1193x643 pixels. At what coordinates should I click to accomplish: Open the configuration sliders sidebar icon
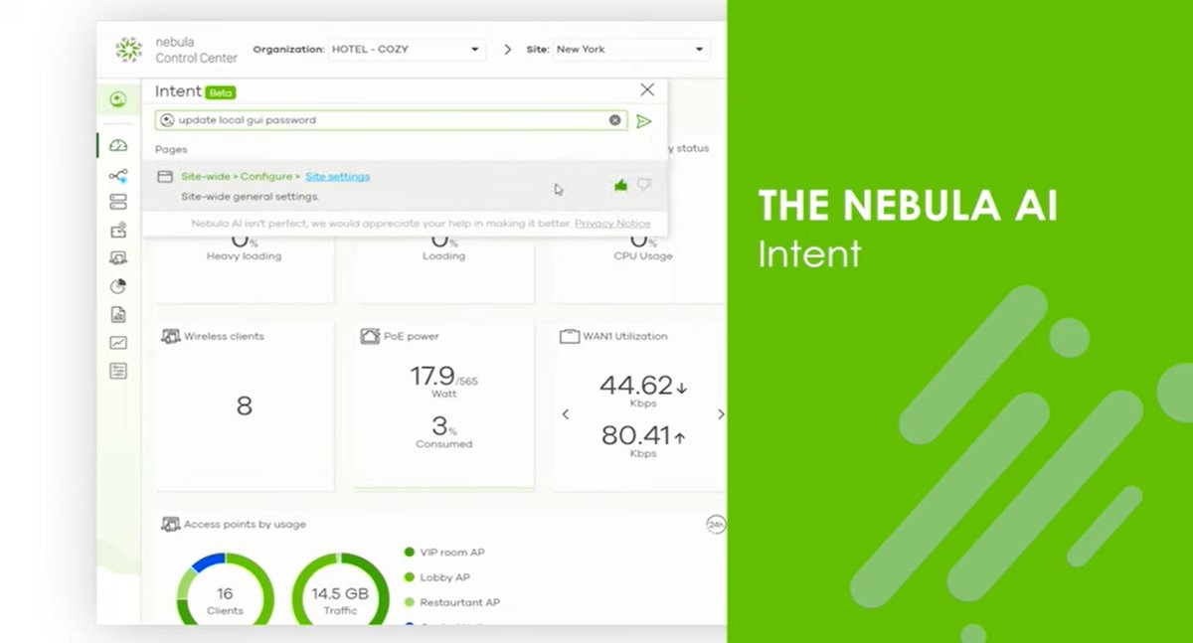click(118, 371)
